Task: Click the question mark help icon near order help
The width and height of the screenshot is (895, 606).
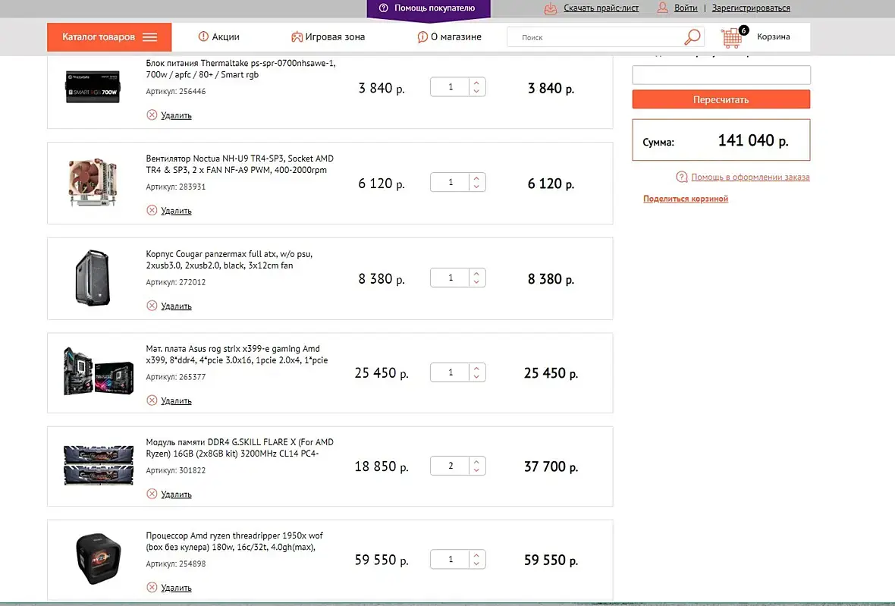Action: click(682, 177)
